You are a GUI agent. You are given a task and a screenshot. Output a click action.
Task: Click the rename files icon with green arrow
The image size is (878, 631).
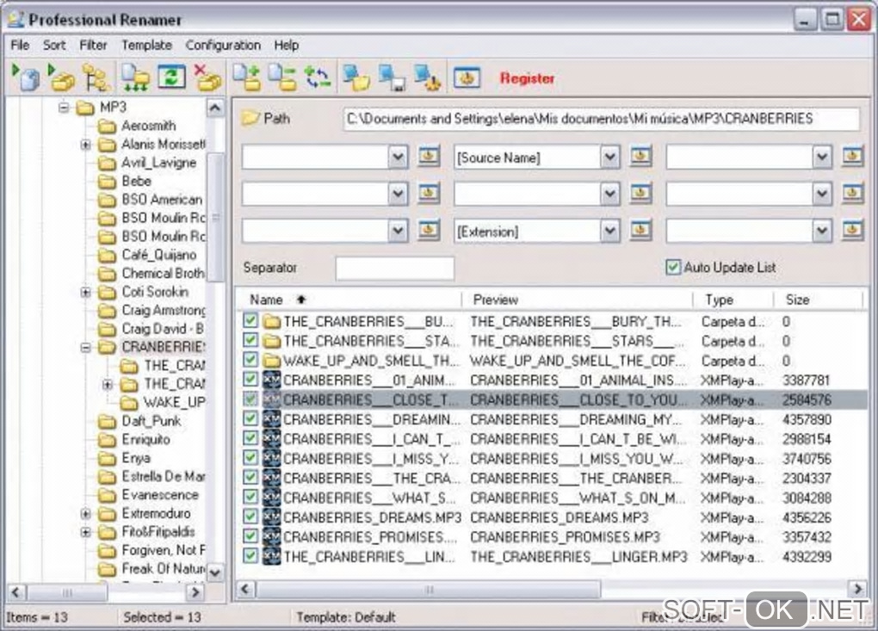coord(26,77)
